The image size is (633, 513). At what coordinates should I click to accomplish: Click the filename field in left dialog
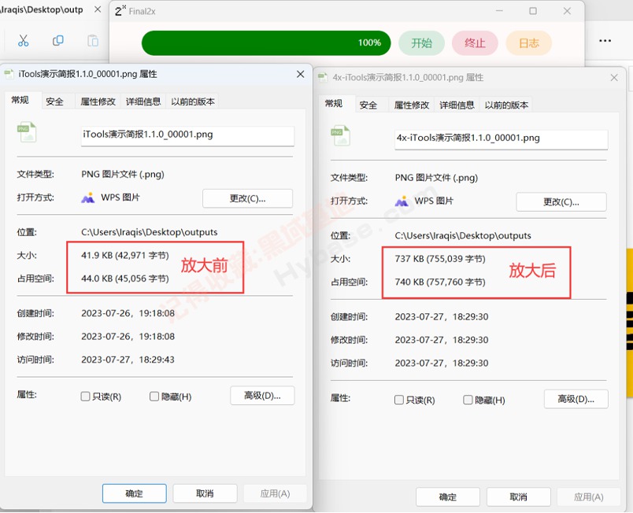pos(187,135)
